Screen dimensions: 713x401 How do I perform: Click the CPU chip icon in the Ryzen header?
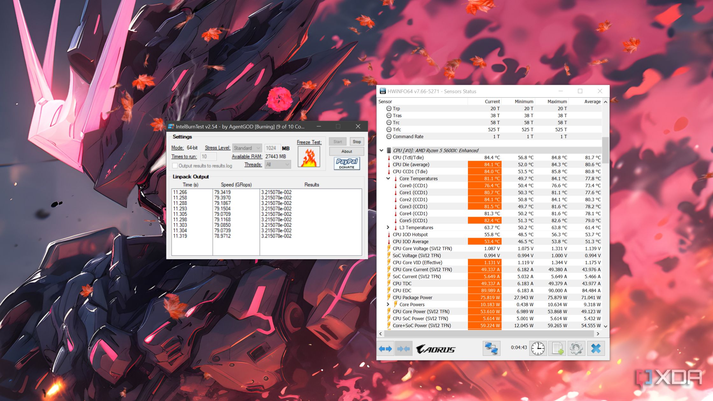click(389, 151)
